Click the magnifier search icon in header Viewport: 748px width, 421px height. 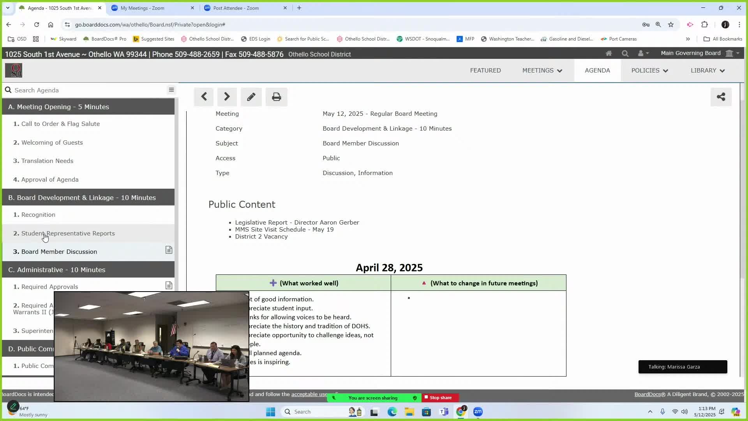point(625,53)
